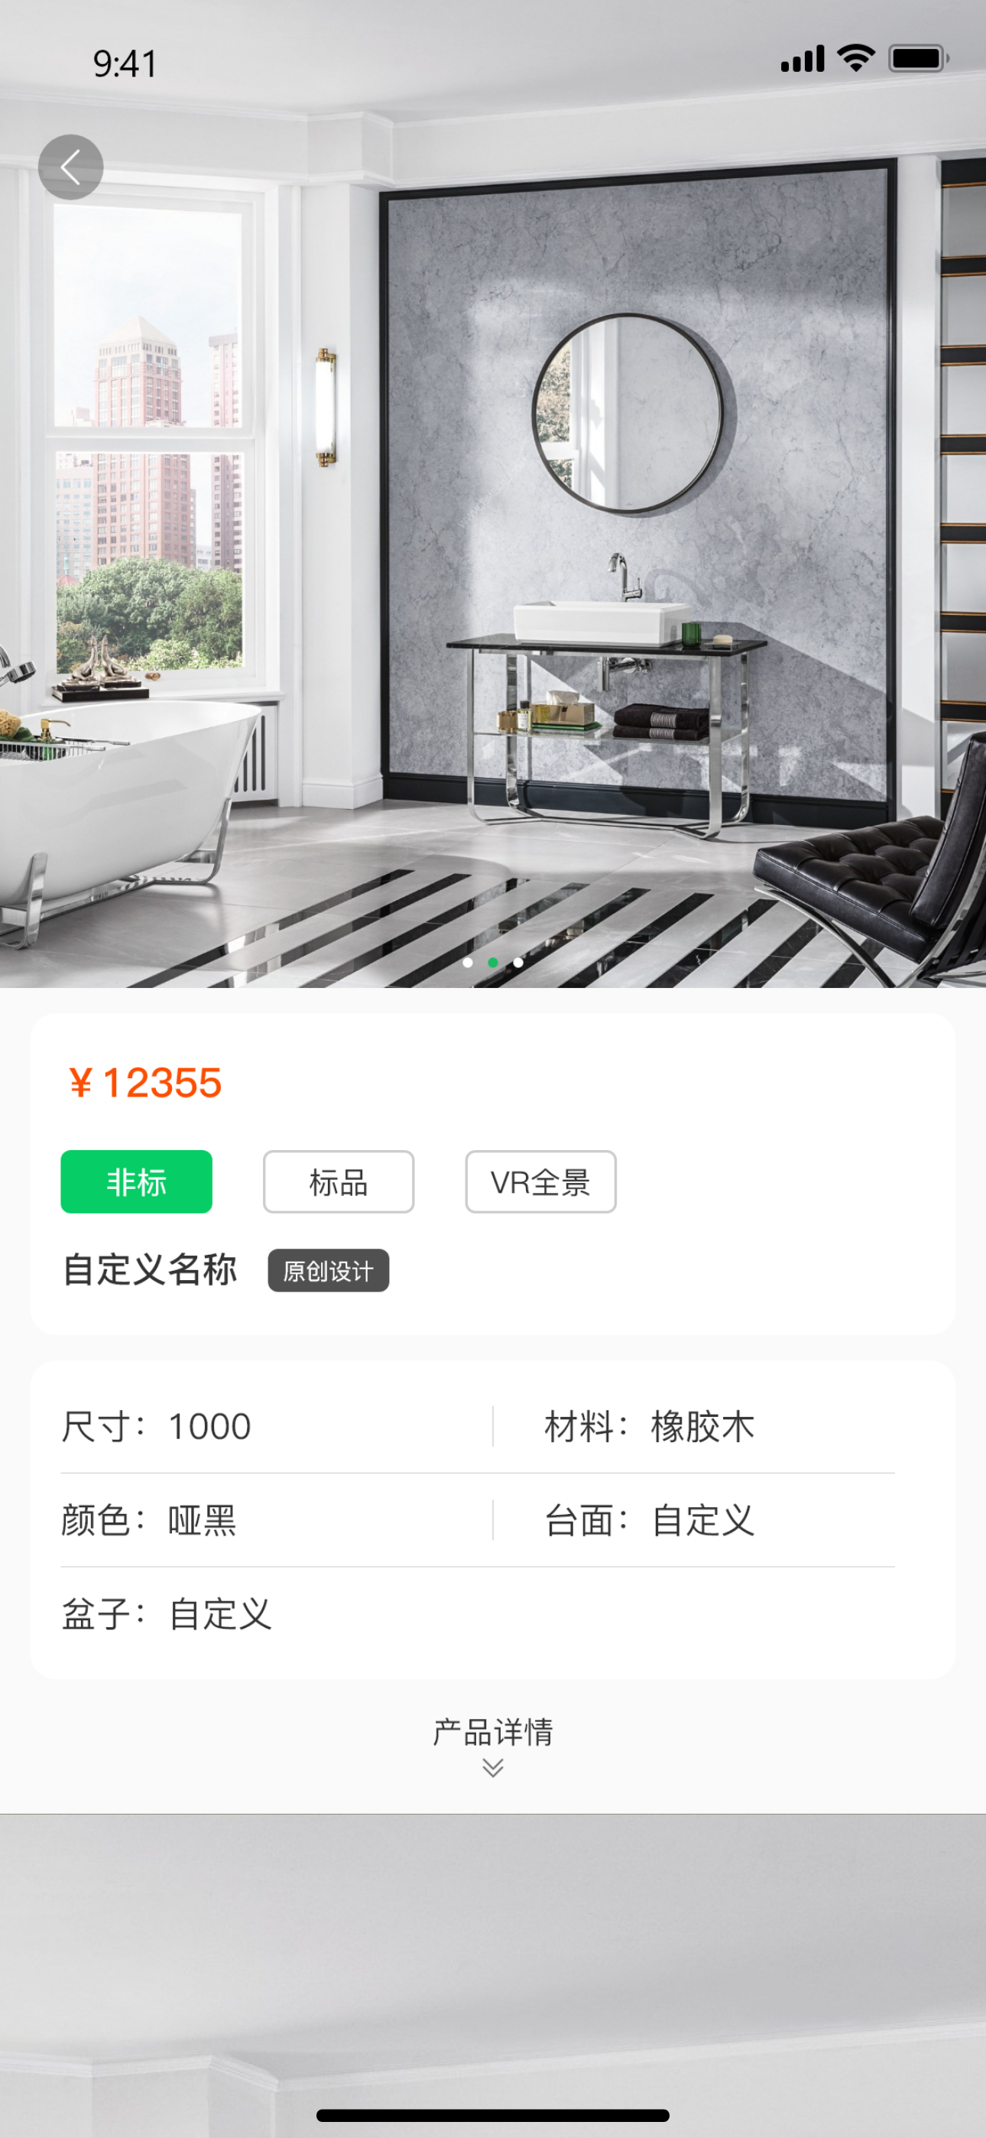Screen dimensions: 986x2138
Task: Open the 产品详情 section
Action: point(493,1732)
